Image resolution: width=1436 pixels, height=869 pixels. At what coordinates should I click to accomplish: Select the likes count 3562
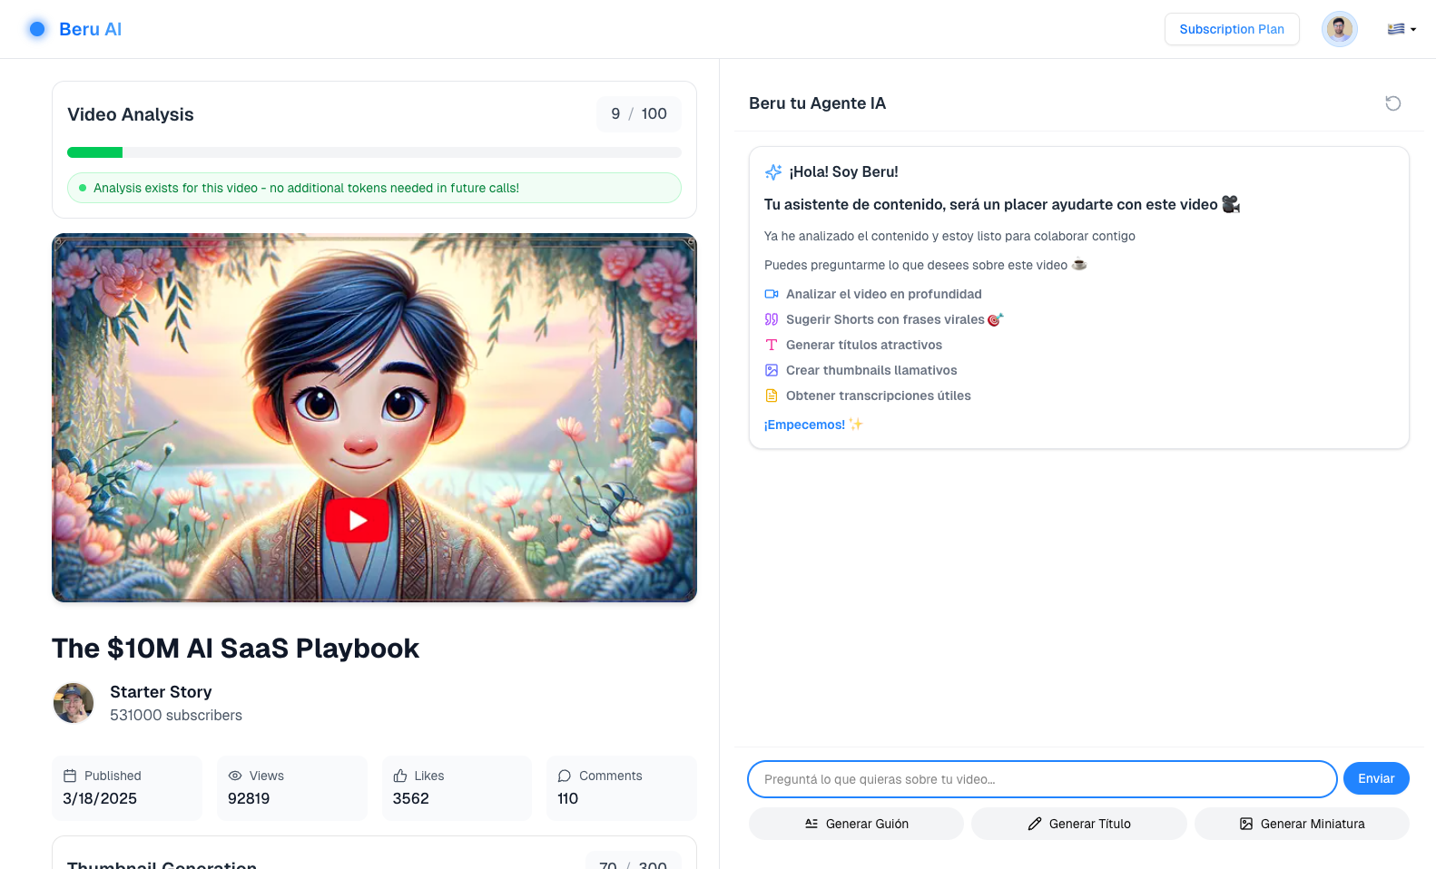411,798
